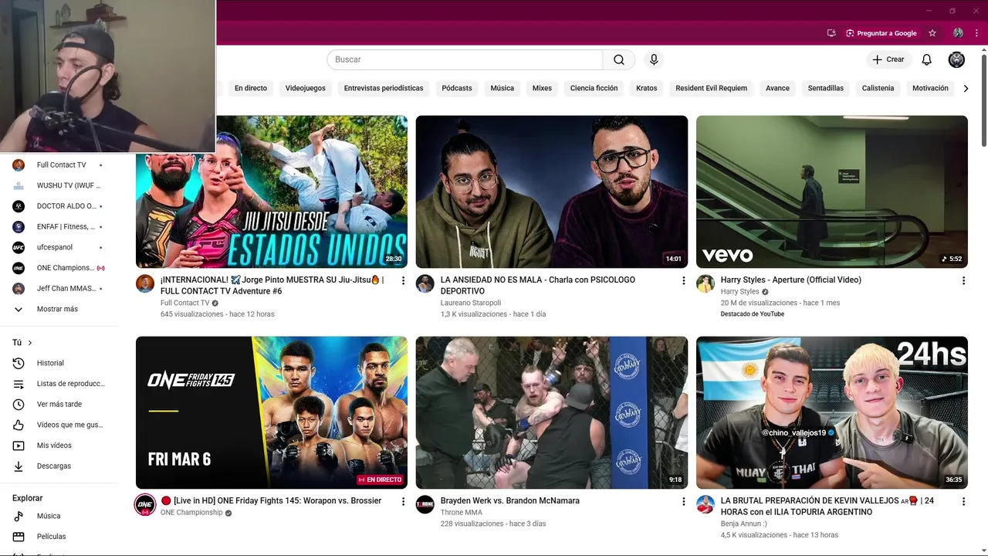Open ONE Championship subscription in sidebar
The height and width of the screenshot is (556, 988).
tap(59, 268)
